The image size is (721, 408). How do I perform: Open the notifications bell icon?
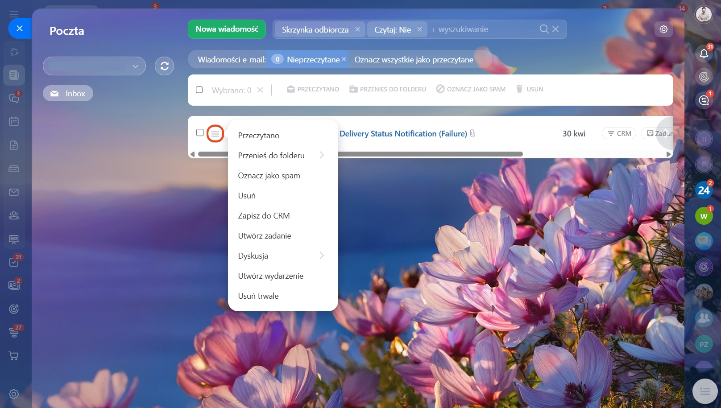[x=704, y=53]
